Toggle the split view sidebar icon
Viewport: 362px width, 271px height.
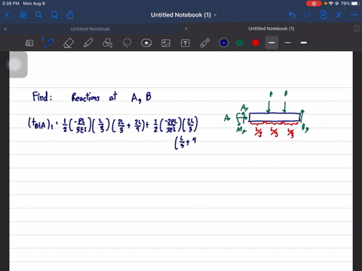point(357,29)
